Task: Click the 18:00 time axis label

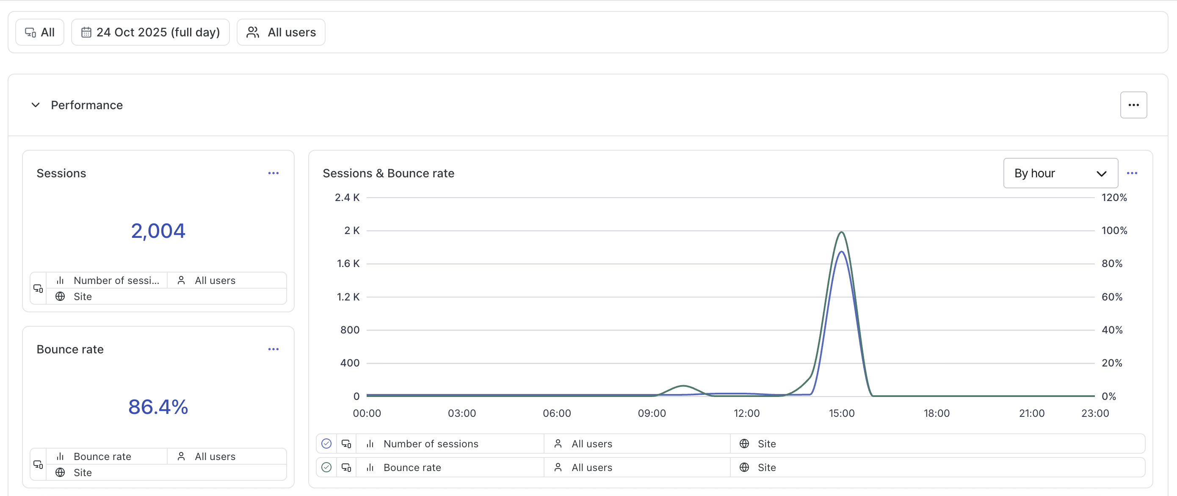Action: [937, 413]
